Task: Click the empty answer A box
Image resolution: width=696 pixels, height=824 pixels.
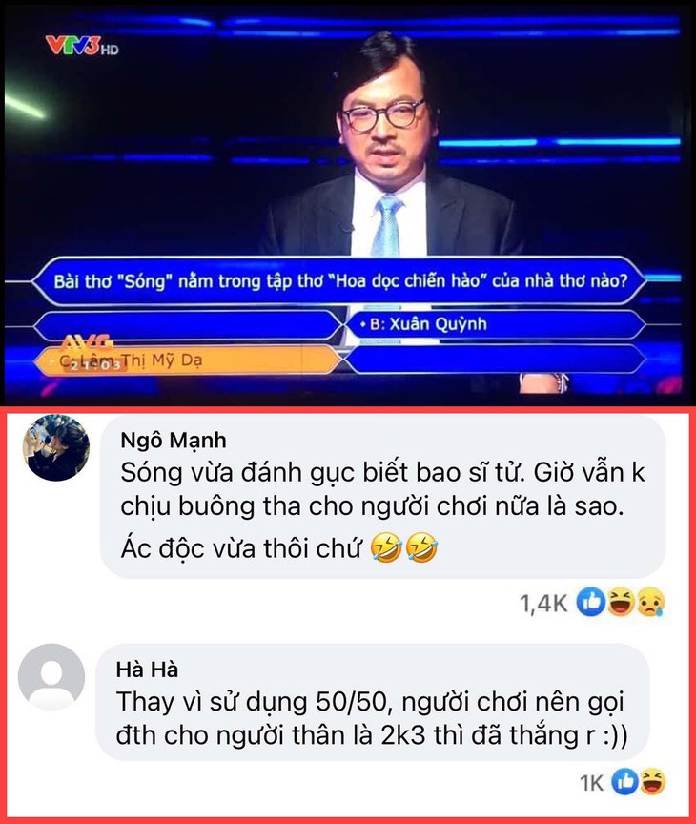Action: (x=188, y=325)
